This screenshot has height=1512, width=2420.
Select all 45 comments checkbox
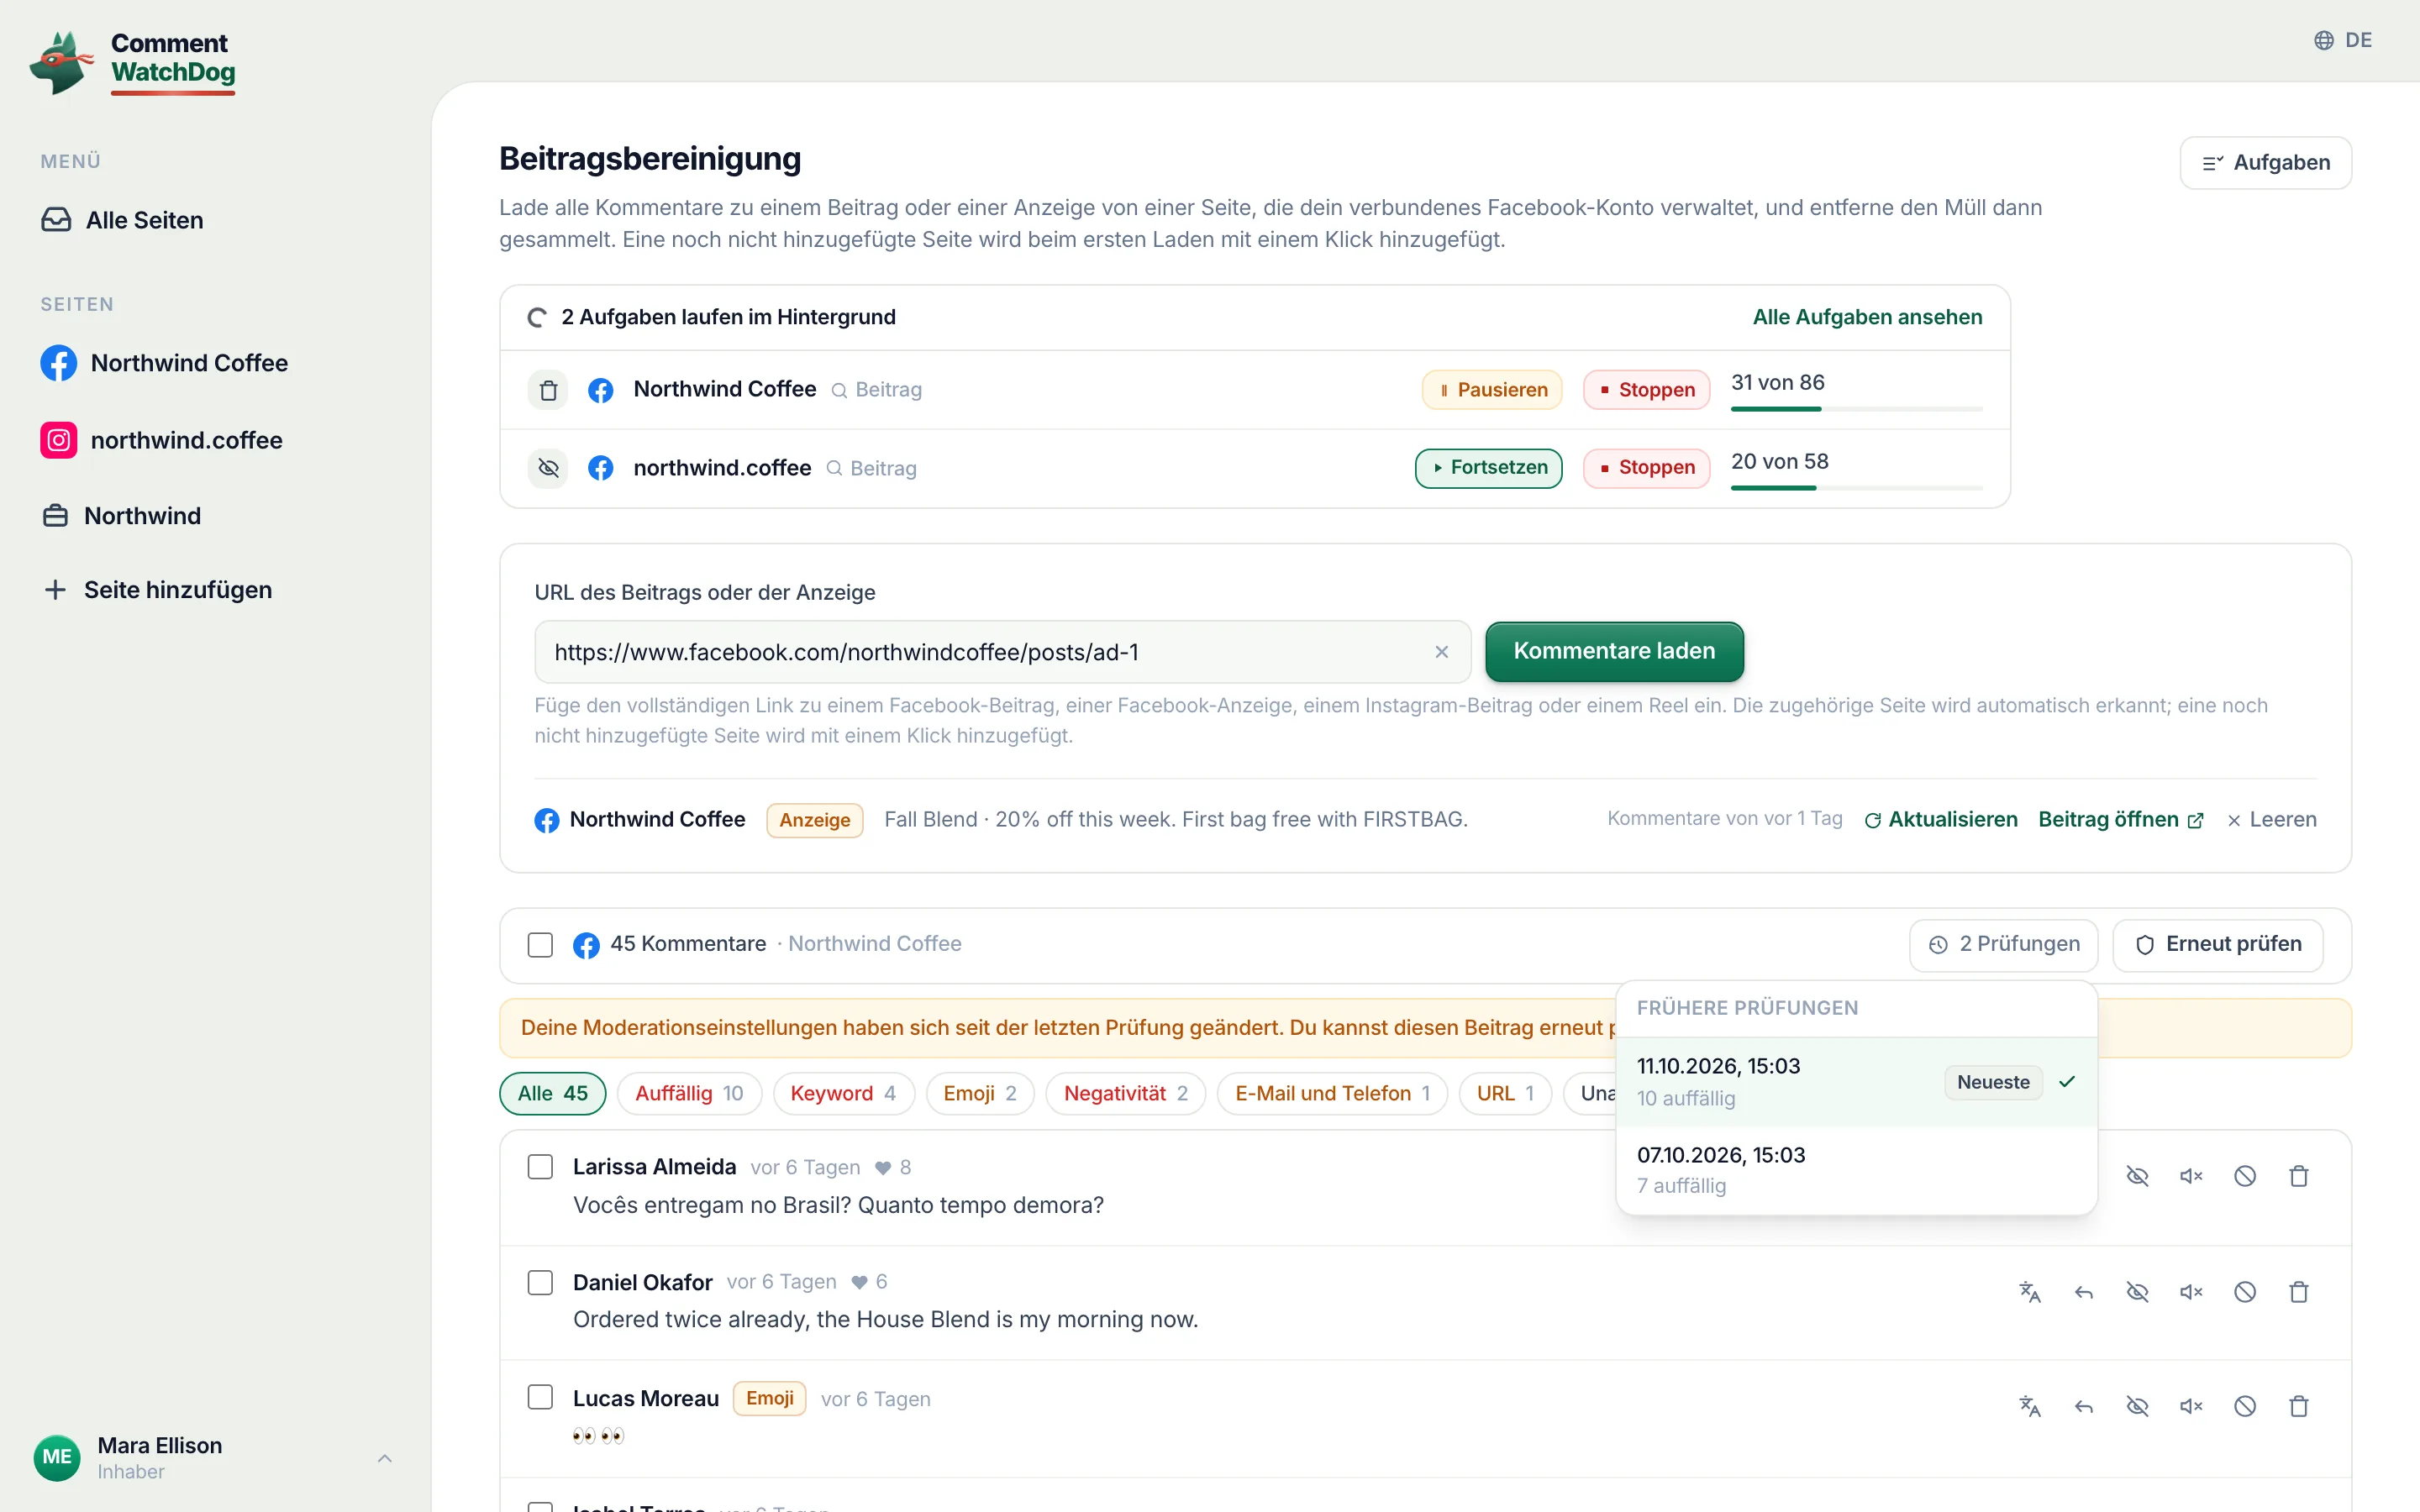(x=540, y=944)
